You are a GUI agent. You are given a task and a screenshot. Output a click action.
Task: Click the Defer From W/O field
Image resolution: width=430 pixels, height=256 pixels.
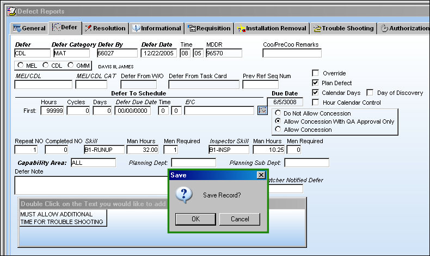(138, 85)
